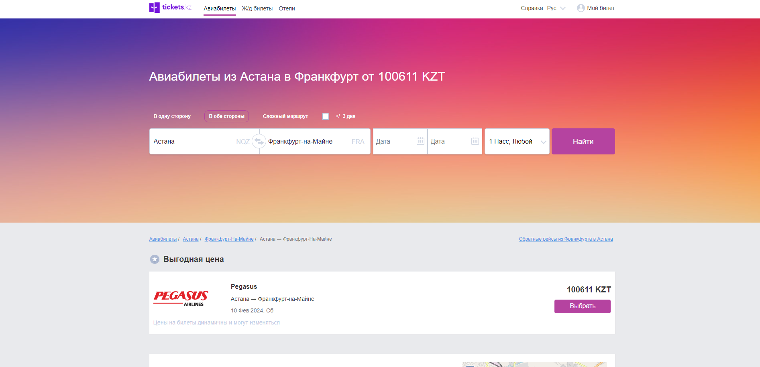Screen dimensions: 760x367
Task: Click the Выгодная цена heading
Action: point(193,259)
